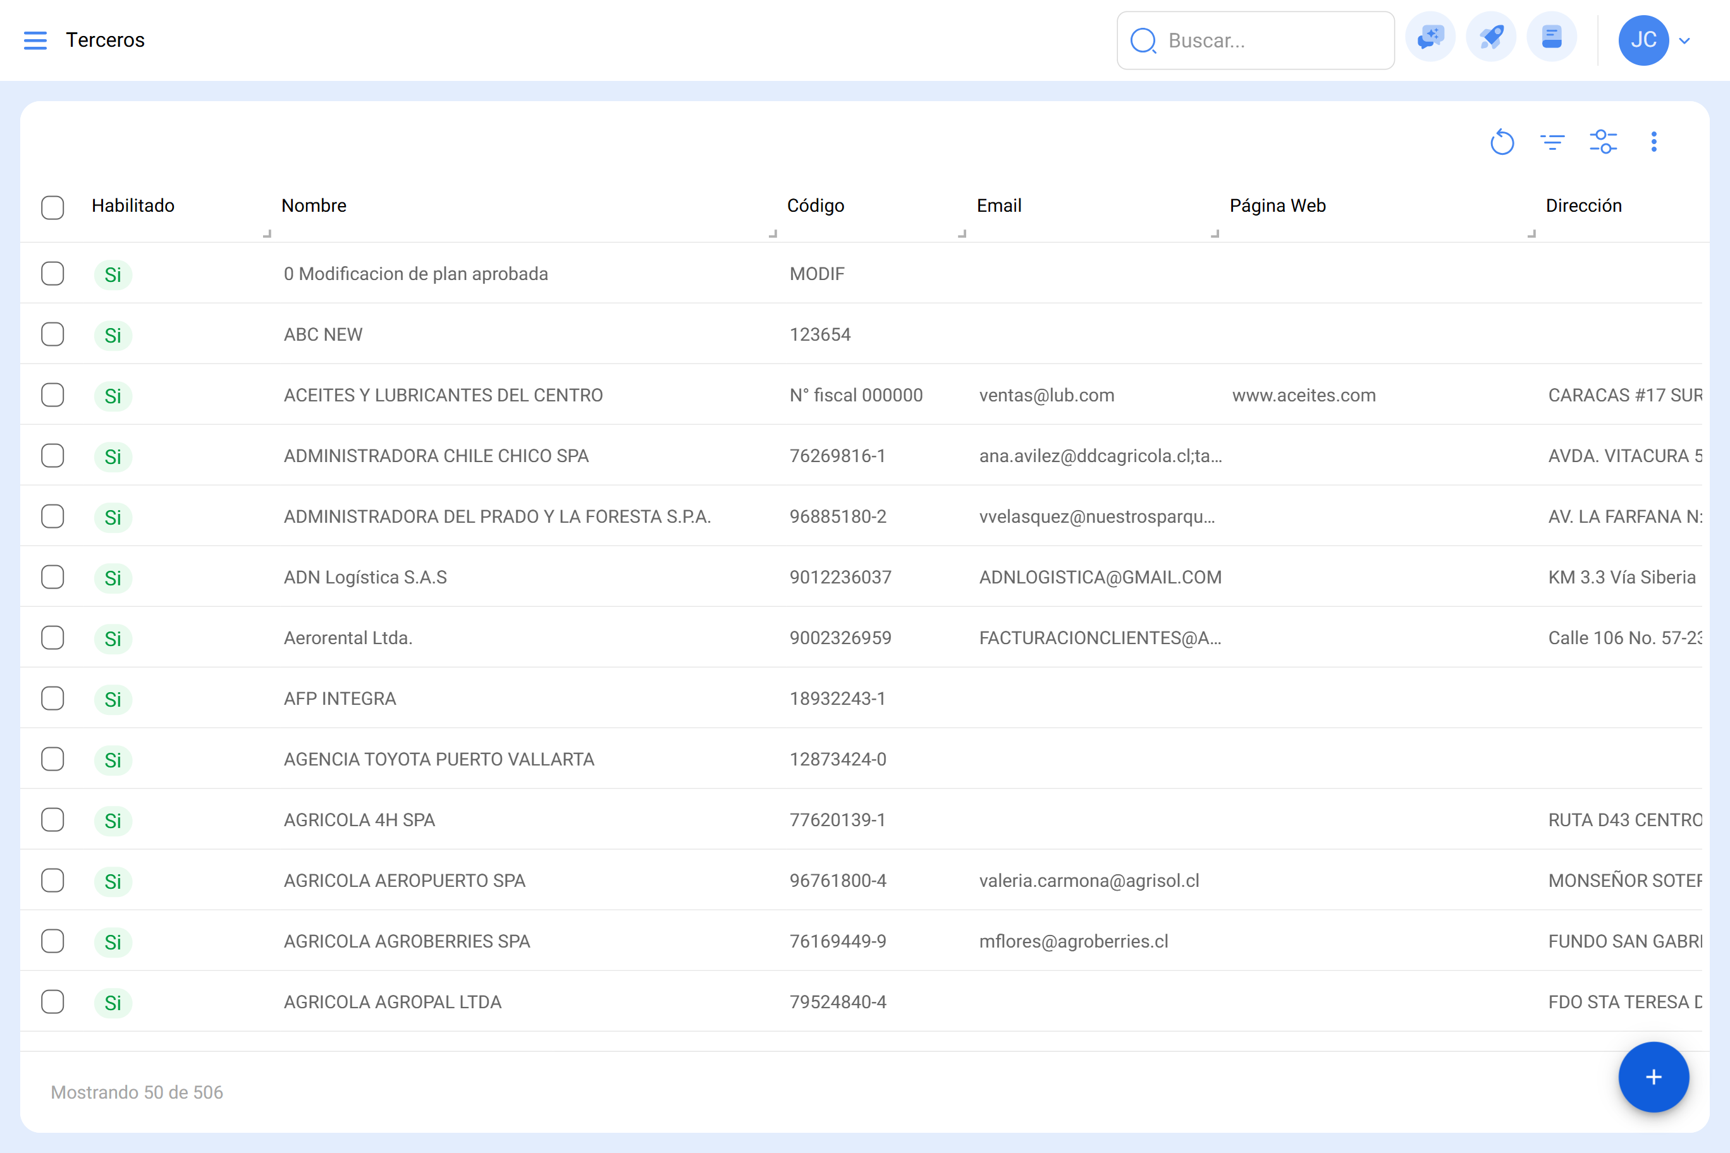Open the AGENCIA TOYOTA PUERTO VALLARTA row

(x=439, y=760)
